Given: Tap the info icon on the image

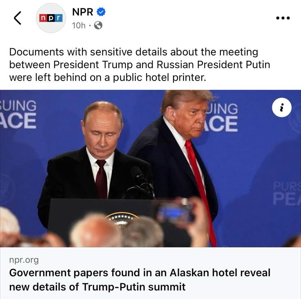Looking at the screenshot, I should (282, 108).
